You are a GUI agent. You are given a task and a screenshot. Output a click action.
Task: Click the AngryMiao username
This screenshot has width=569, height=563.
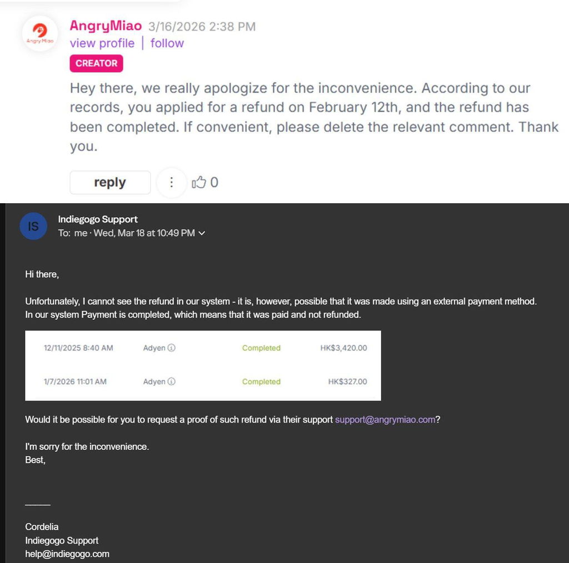tap(106, 26)
